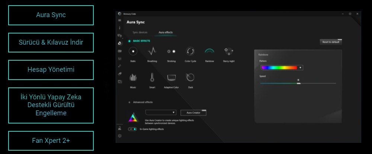Open the settings gear in the sidebar
Viewport: 372px width, 154px height.
[119, 136]
